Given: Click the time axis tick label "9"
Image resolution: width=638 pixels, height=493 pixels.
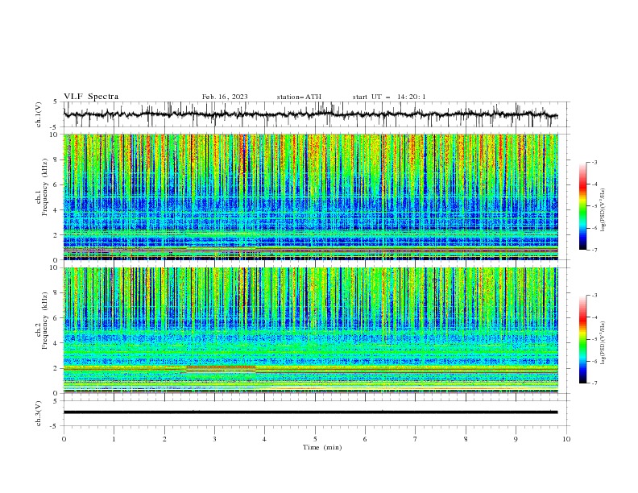Looking at the screenshot, I should (516, 439).
